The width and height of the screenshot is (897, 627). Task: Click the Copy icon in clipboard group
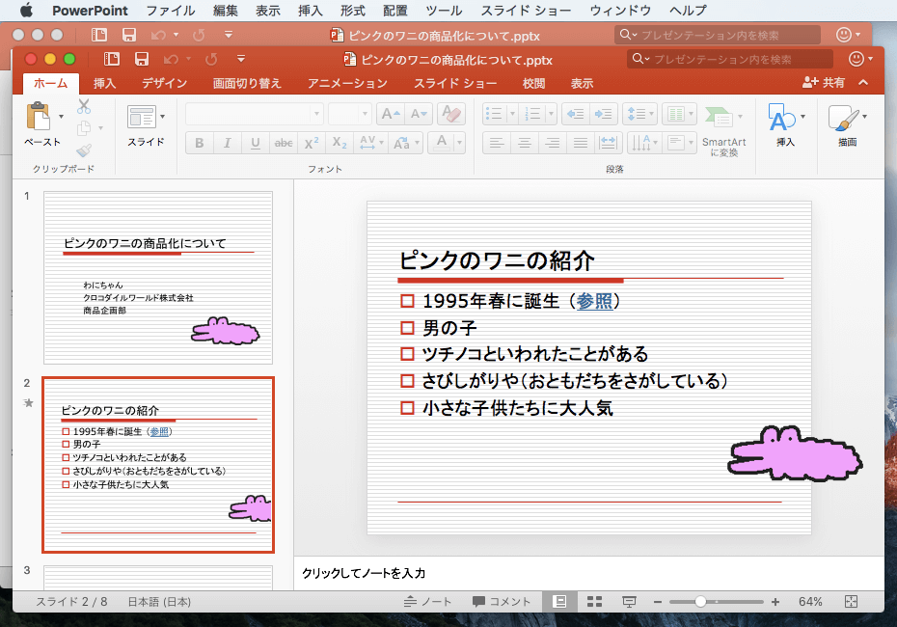84,127
